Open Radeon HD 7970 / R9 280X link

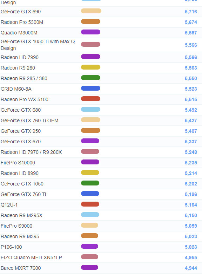click(x=31, y=152)
